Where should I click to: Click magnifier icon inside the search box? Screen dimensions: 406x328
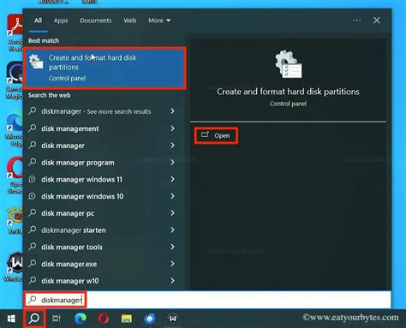[x=33, y=300]
